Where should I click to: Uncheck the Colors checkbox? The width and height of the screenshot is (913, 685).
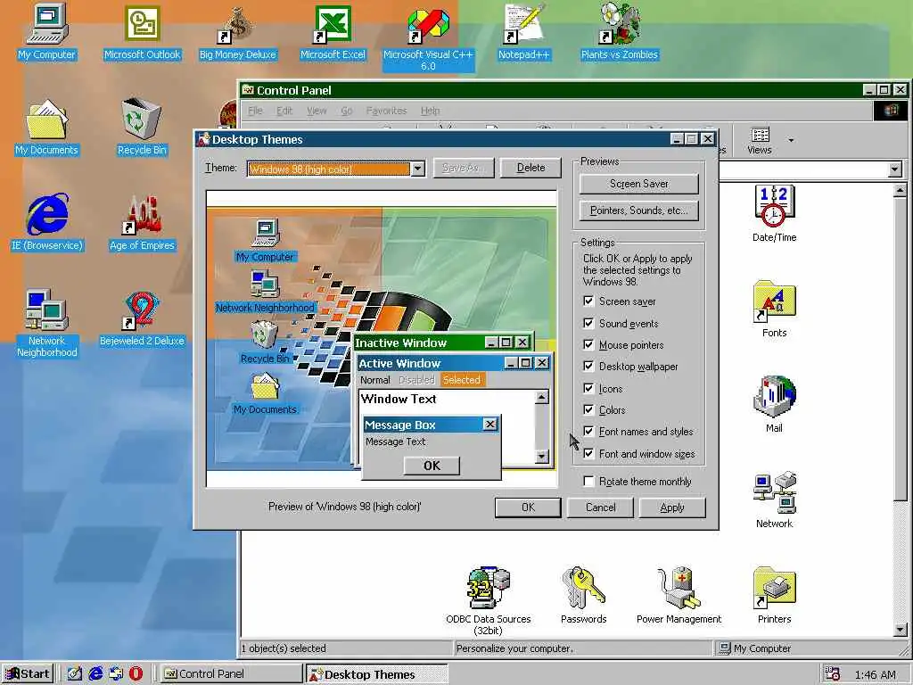588,409
